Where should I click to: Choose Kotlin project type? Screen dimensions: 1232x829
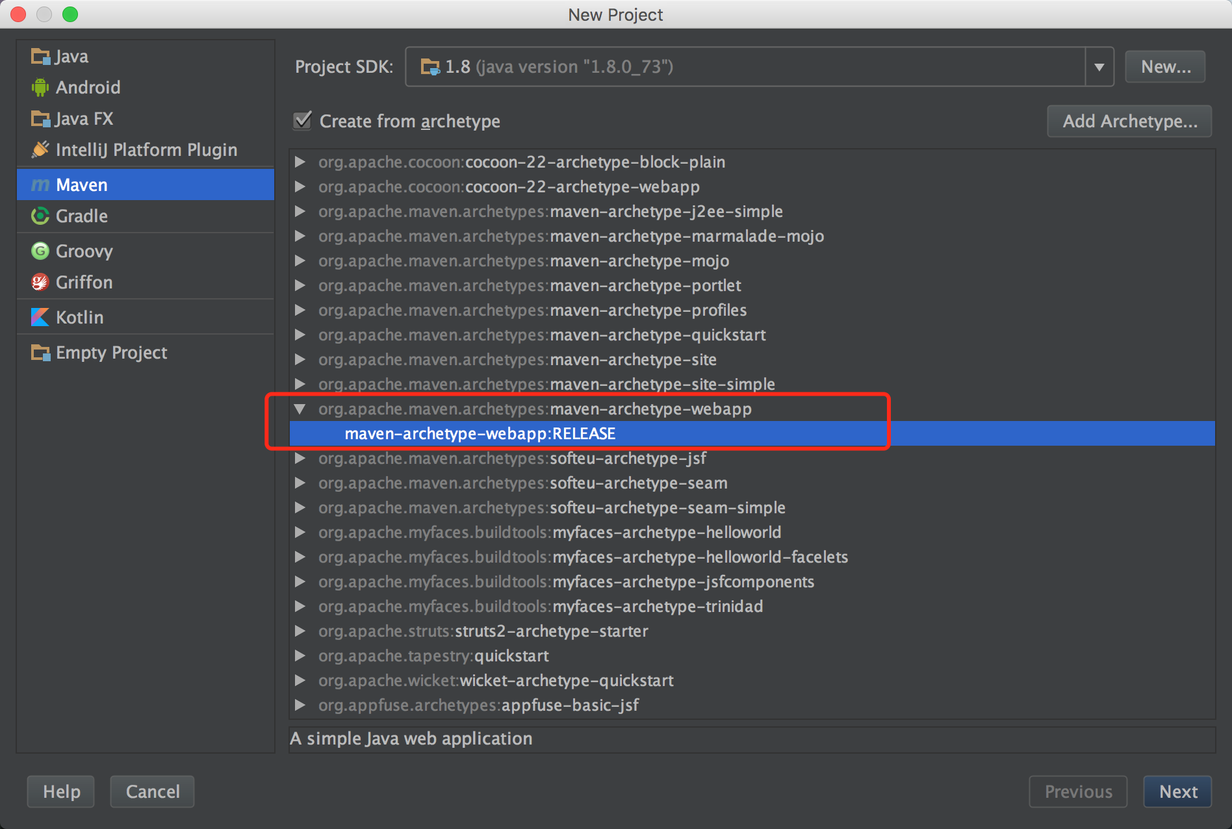146,317
